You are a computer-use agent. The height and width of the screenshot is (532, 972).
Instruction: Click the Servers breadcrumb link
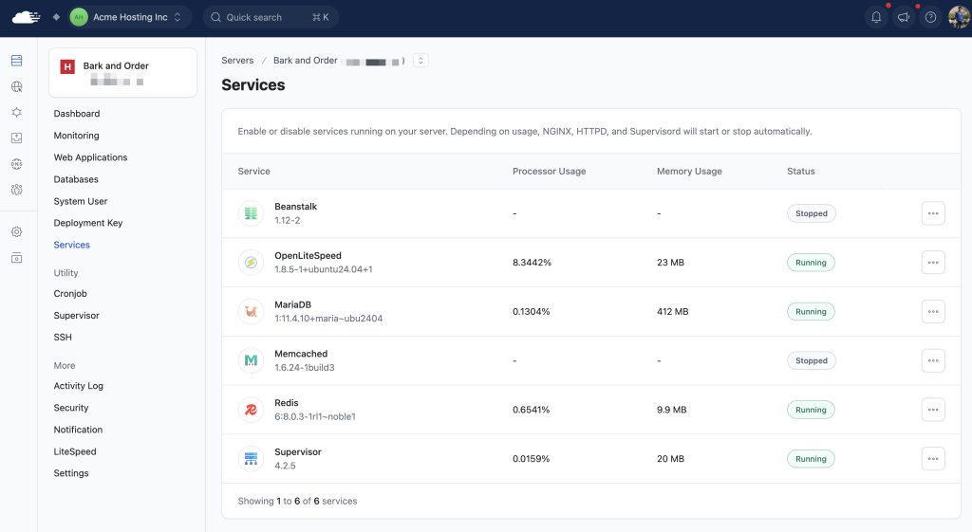click(x=237, y=61)
